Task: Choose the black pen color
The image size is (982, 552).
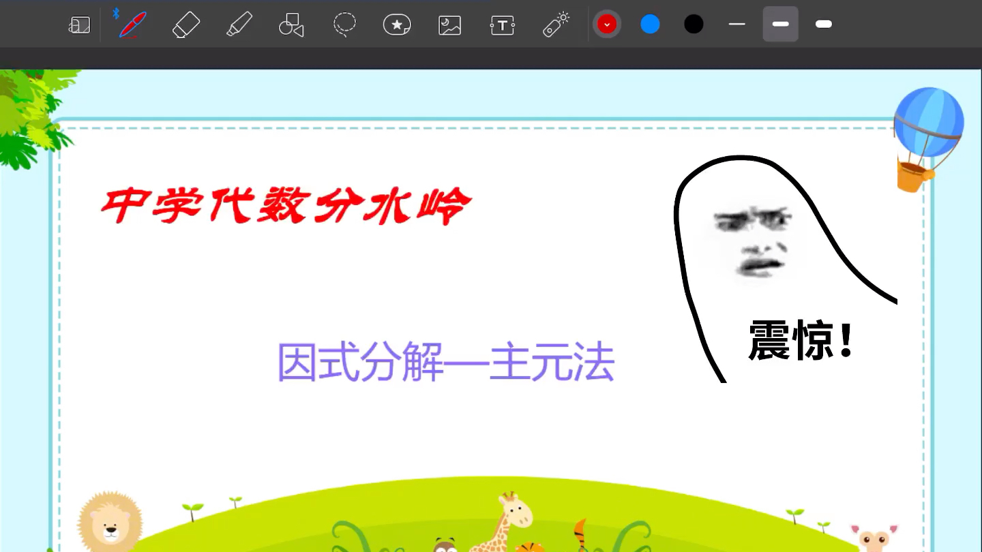Action: pos(694,25)
